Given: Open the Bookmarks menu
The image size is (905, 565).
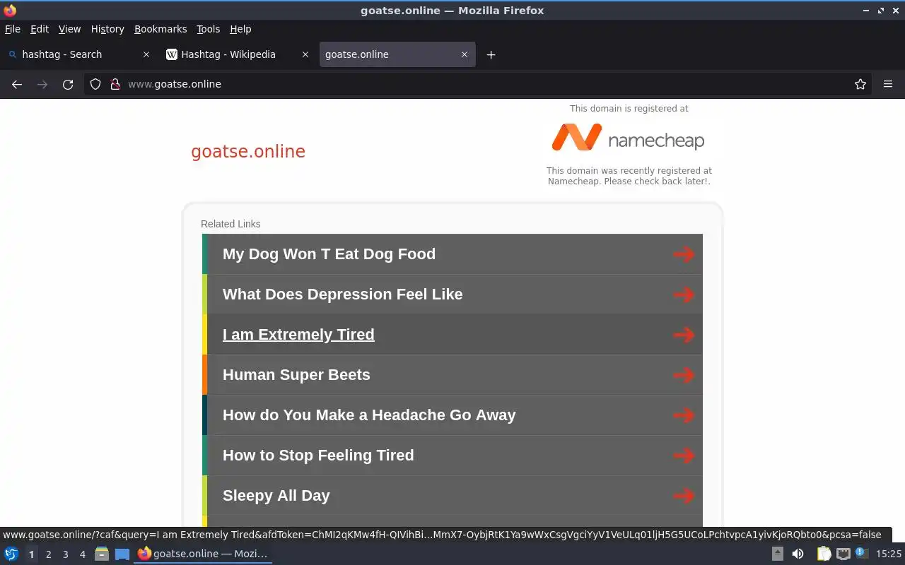Looking at the screenshot, I should 160,29.
